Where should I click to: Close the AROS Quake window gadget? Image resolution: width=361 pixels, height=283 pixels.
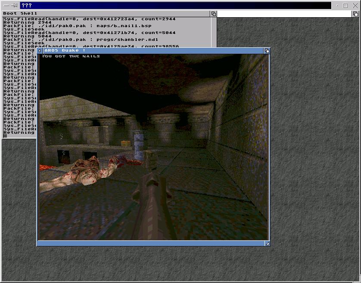tap(40, 51)
